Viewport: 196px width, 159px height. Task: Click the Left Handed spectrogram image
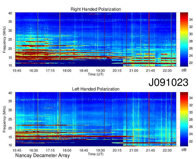[96, 119]
